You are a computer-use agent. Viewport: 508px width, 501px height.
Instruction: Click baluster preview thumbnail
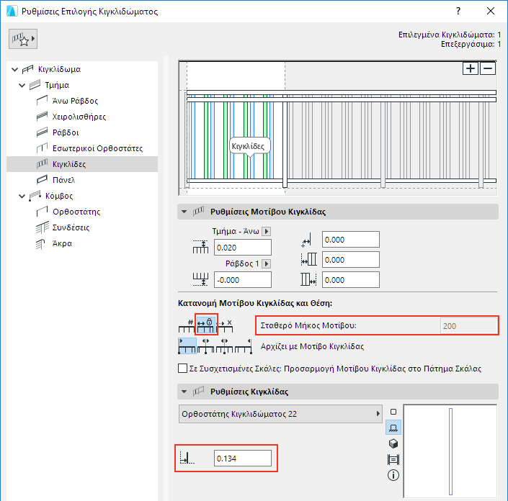(450, 451)
